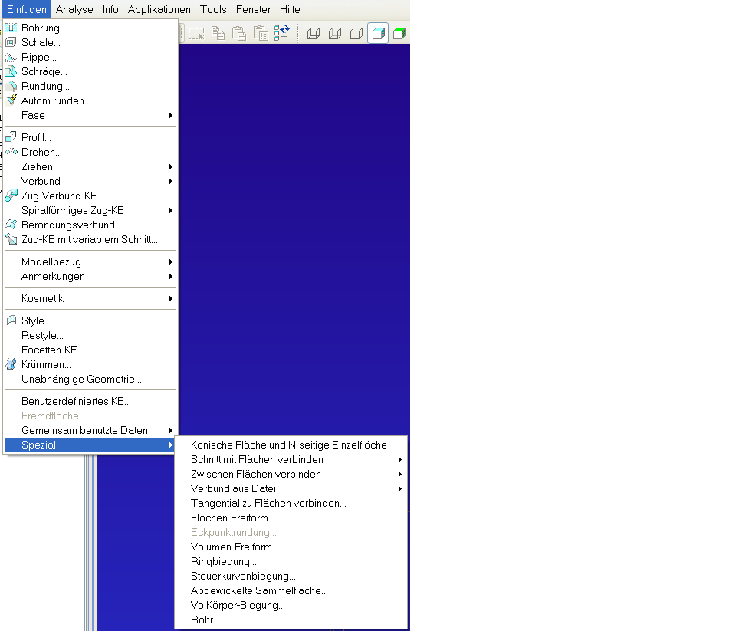Switch to wireframe display mode
This screenshot has height=631, width=736.
[314, 33]
